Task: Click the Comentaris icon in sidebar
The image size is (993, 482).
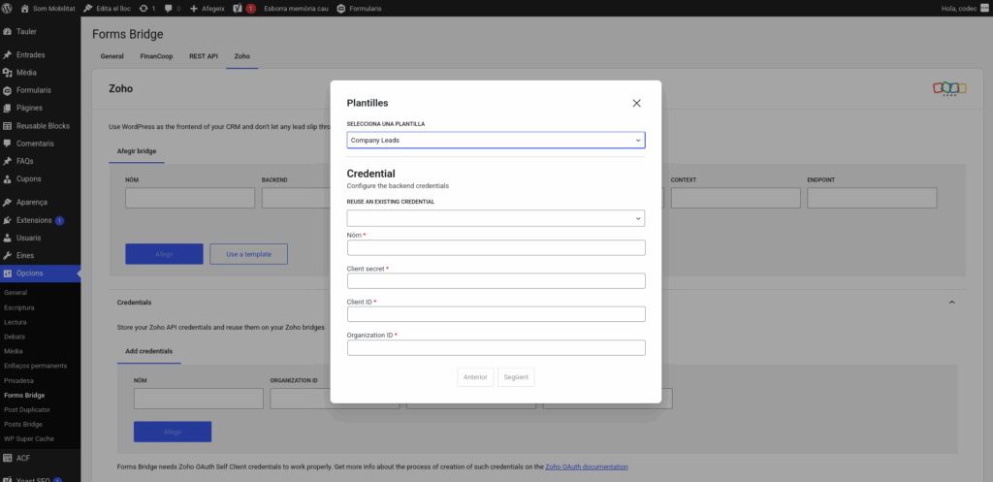Action: (x=8, y=144)
